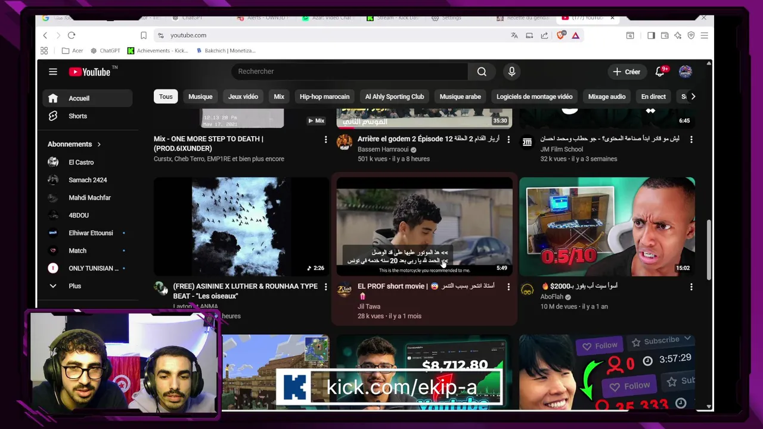Click the share icon in the address bar

pos(544,35)
